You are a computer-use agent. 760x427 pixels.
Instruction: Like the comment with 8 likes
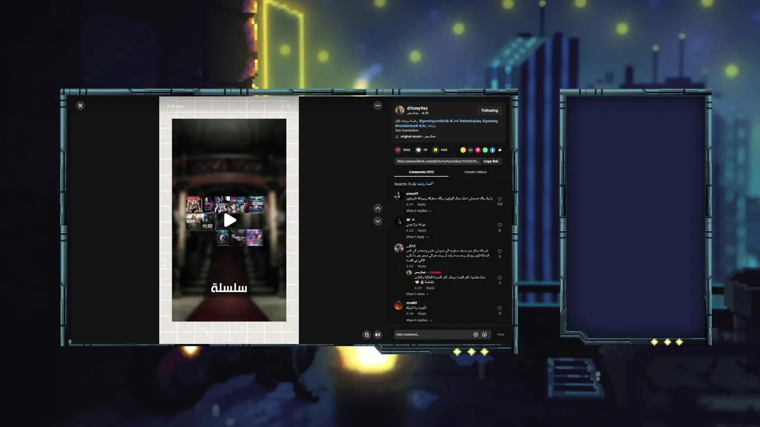499,225
